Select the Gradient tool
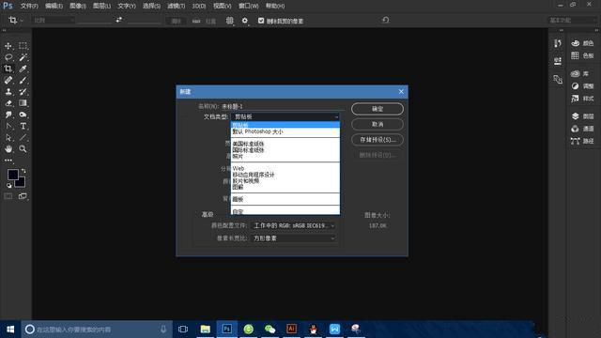The width and height of the screenshot is (601, 338). (23, 103)
